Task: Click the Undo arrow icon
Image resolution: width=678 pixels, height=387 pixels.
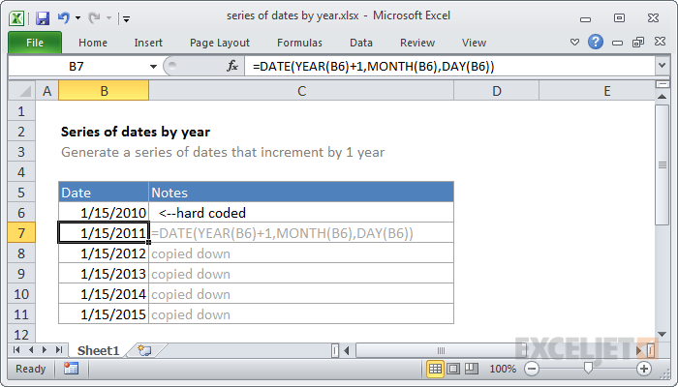Action: click(x=64, y=17)
